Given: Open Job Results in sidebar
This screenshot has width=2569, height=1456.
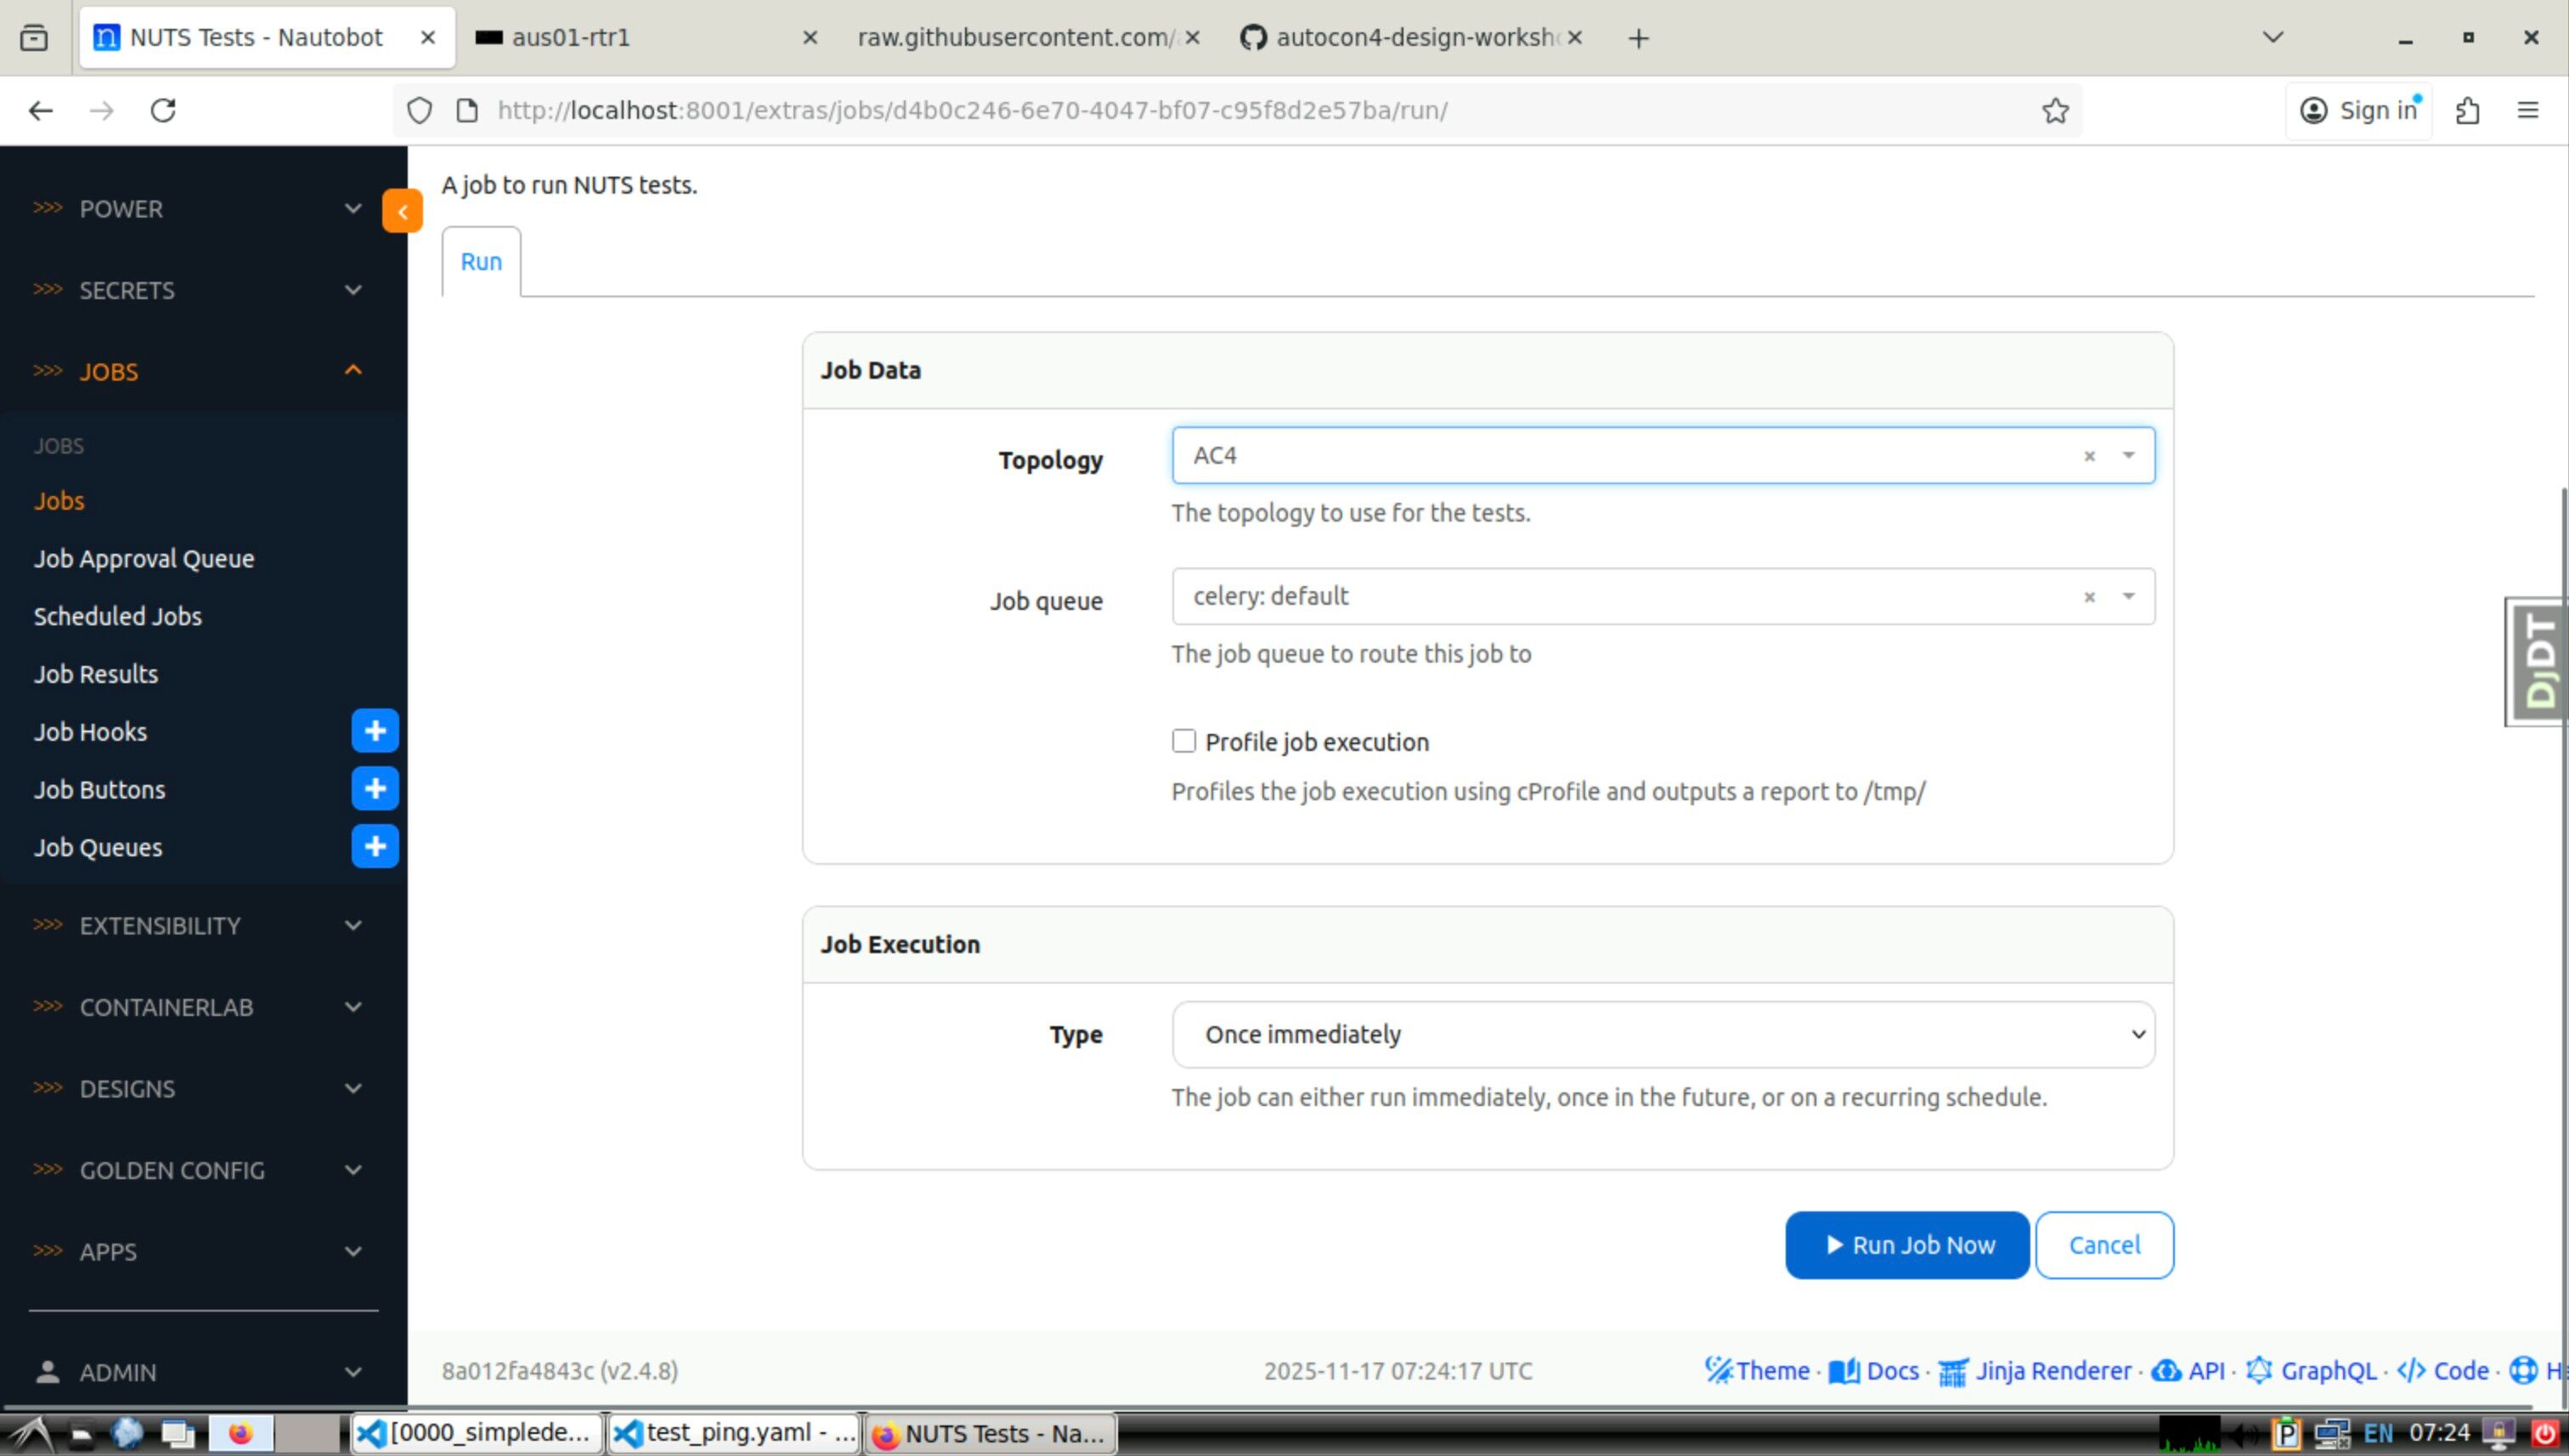Looking at the screenshot, I should click(96, 674).
